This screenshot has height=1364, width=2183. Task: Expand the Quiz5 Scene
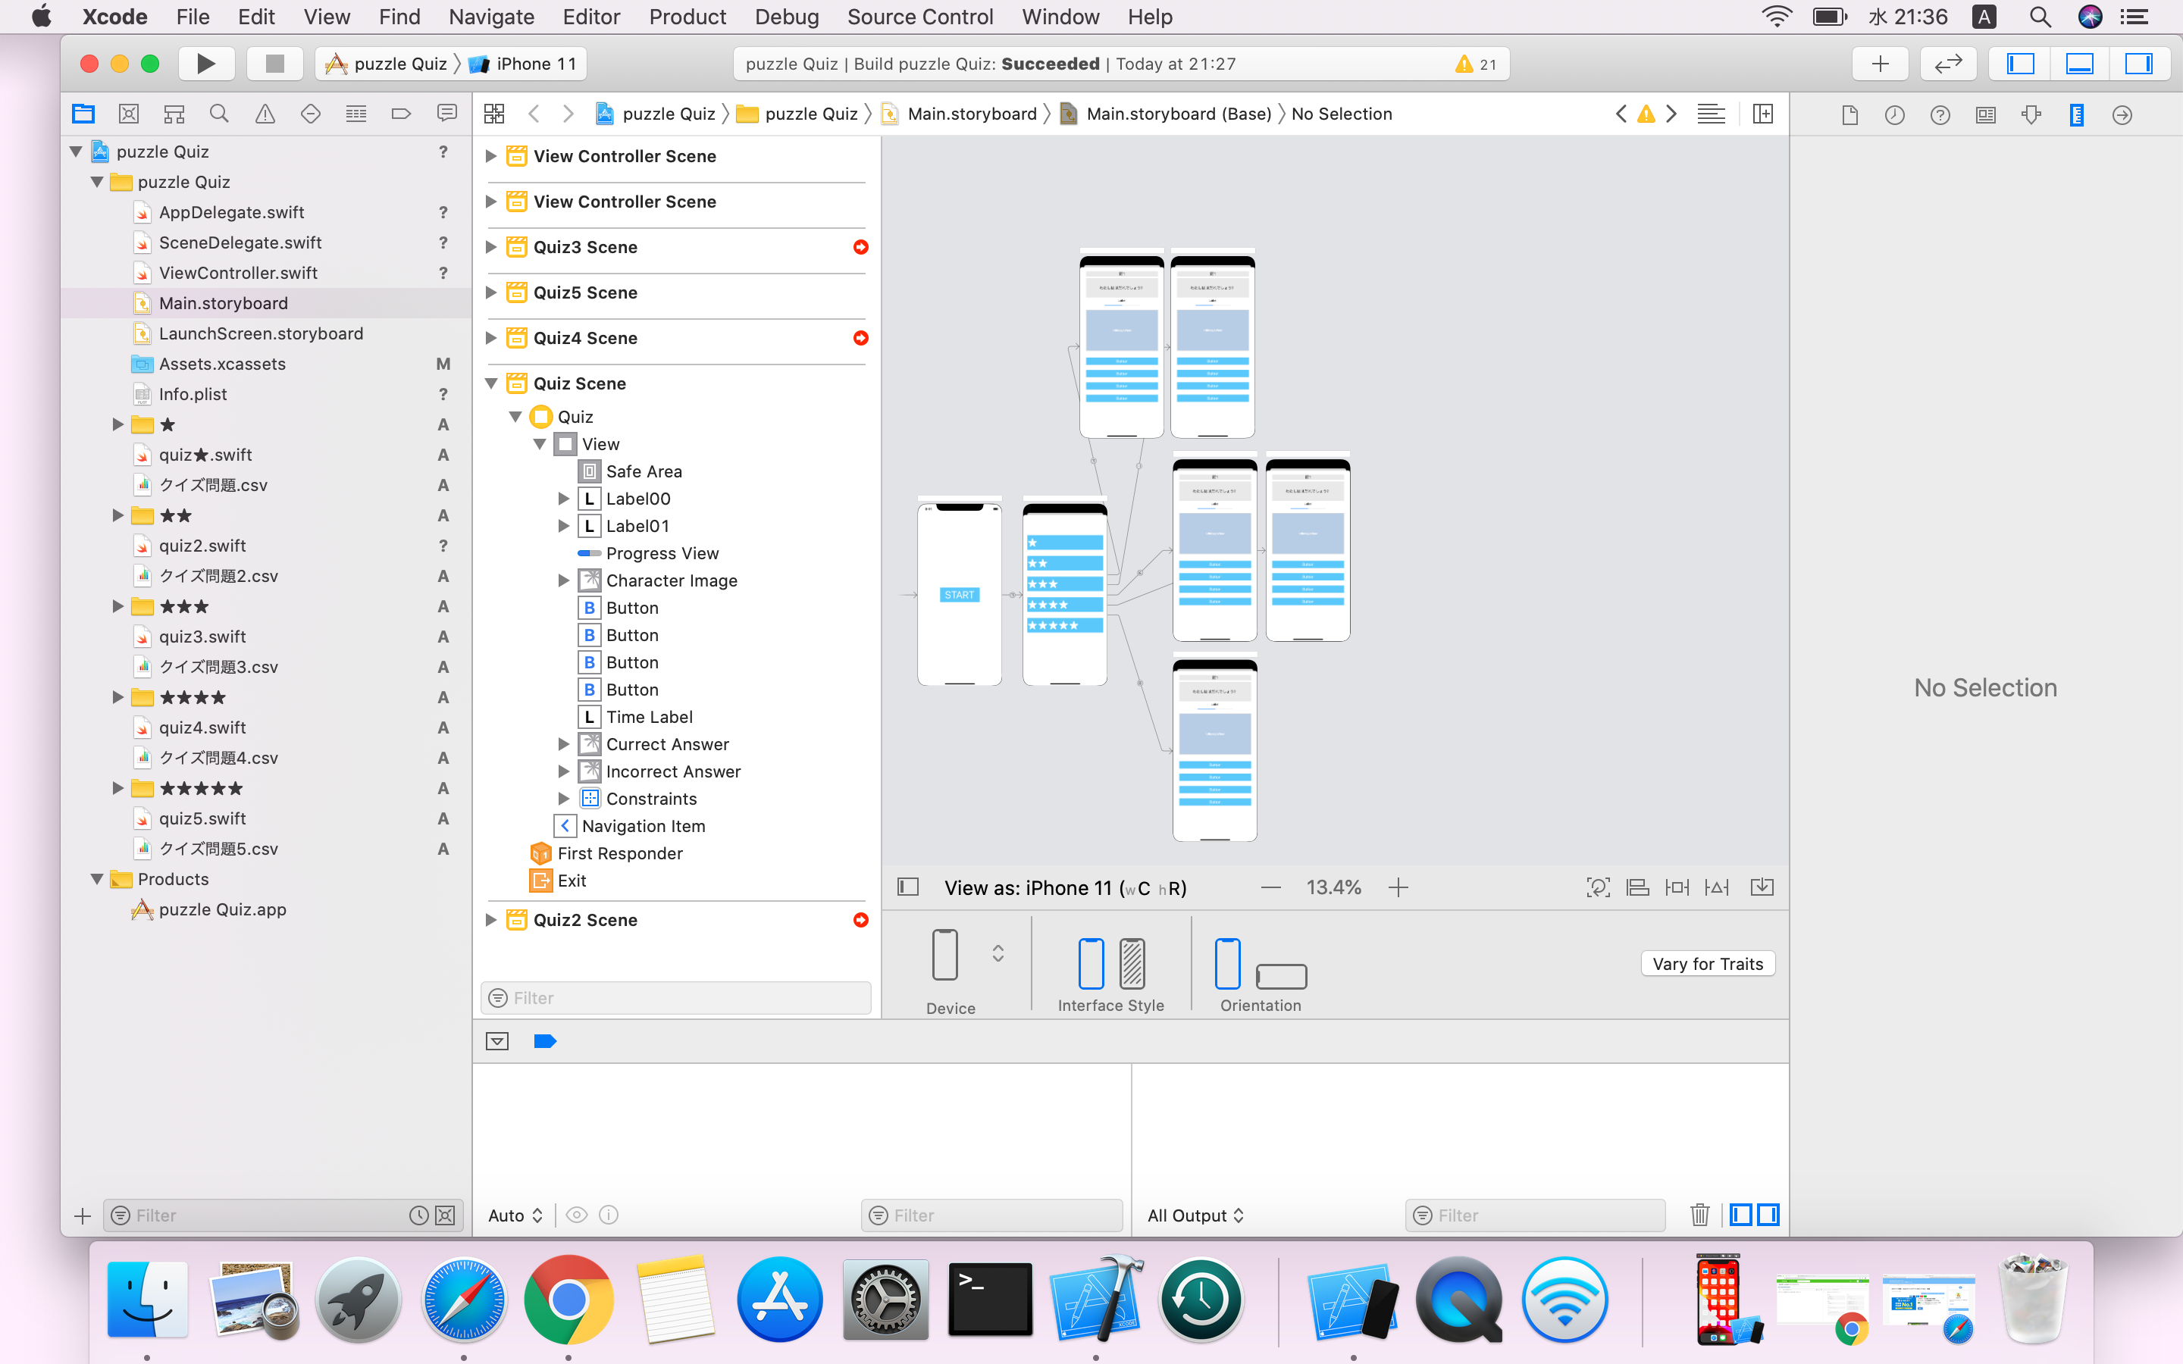coord(490,293)
